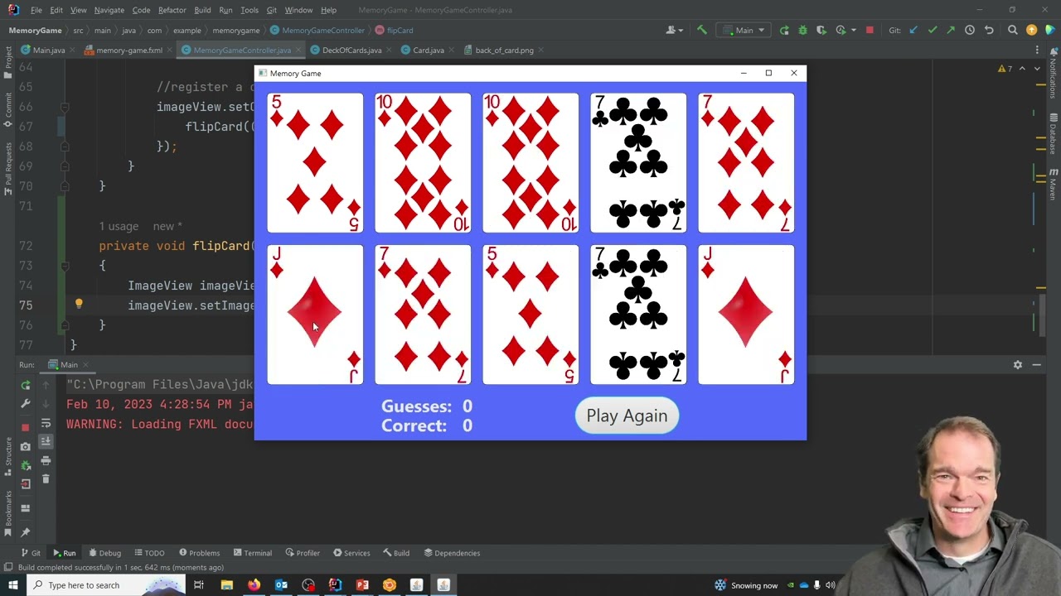Image resolution: width=1061 pixels, height=596 pixels.
Task: Open the Debug tool window tab
Action: 105,553
